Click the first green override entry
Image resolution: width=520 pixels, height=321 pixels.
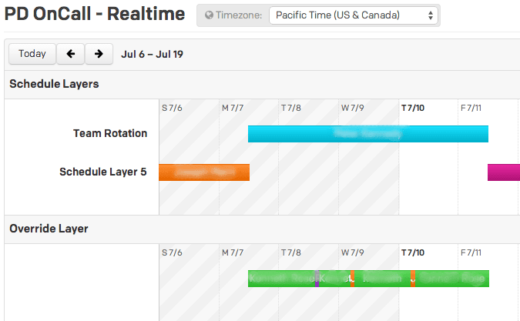[x=281, y=279]
